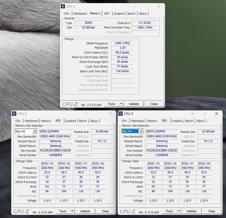
Task: Switch to CPU tab in the Slot #2 window
Action: point(18,121)
